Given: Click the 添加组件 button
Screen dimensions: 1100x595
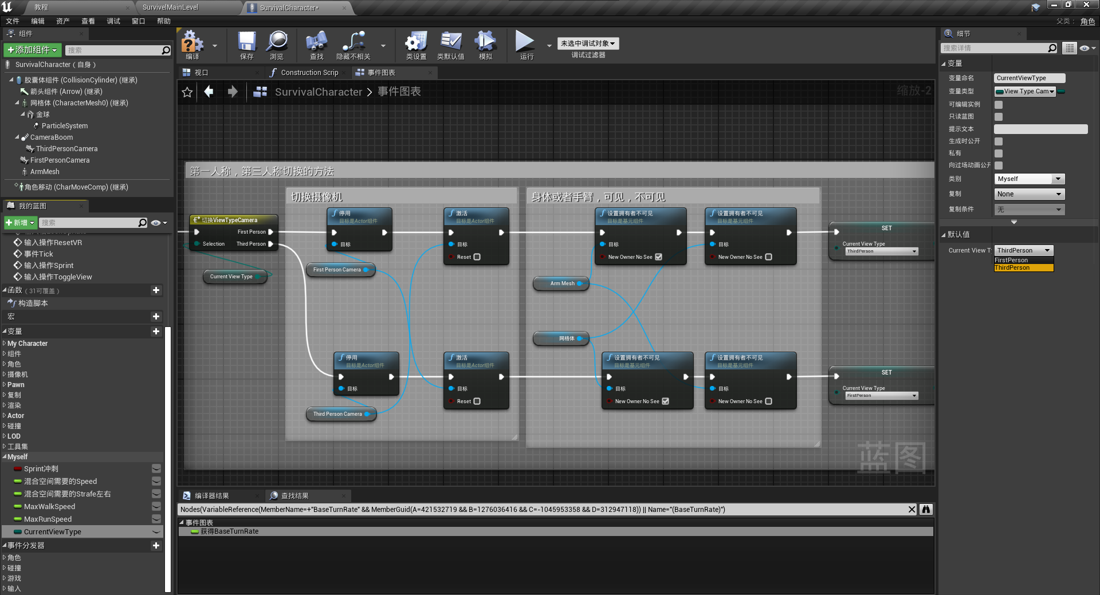Looking at the screenshot, I should (x=32, y=50).
